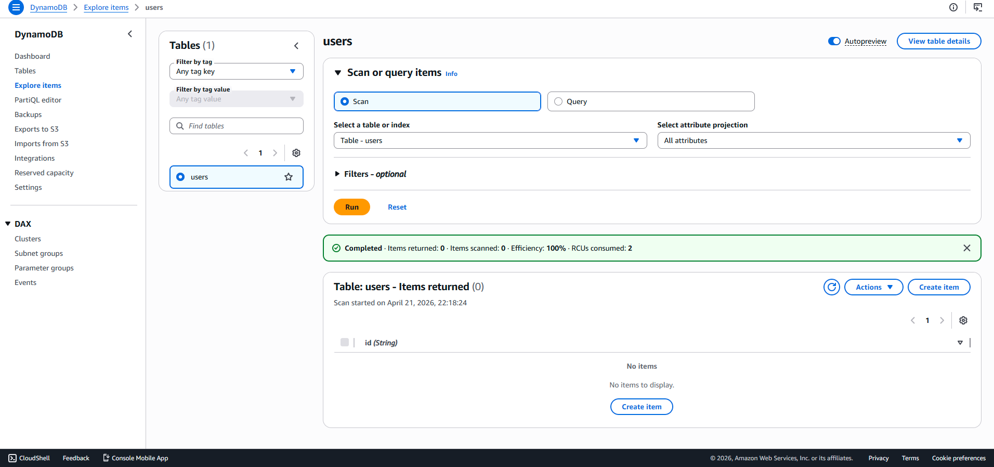Open the Table - users dropdown
The width and height of the screenshot is (994, 467).
click(x=490, y=140)
